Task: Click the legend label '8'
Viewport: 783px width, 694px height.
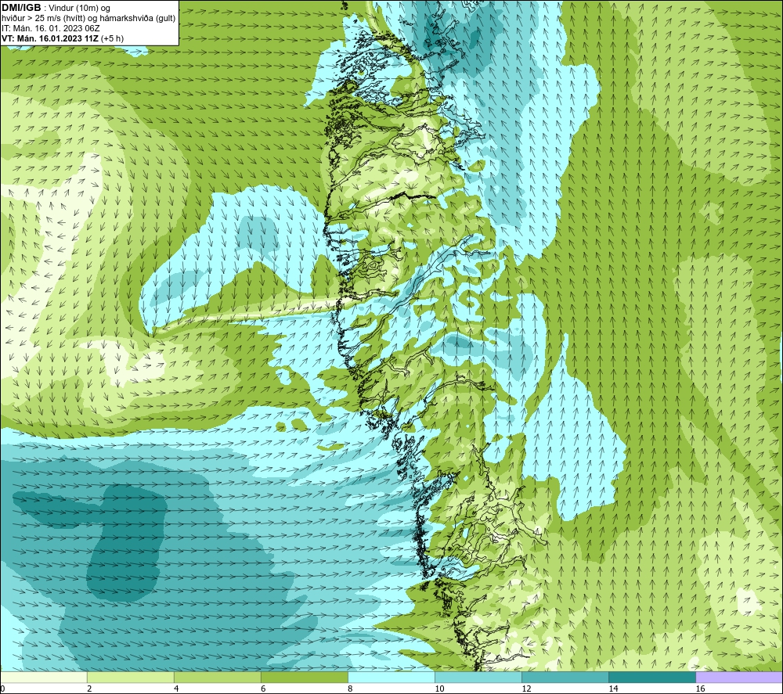Action: tap(350, 689)
